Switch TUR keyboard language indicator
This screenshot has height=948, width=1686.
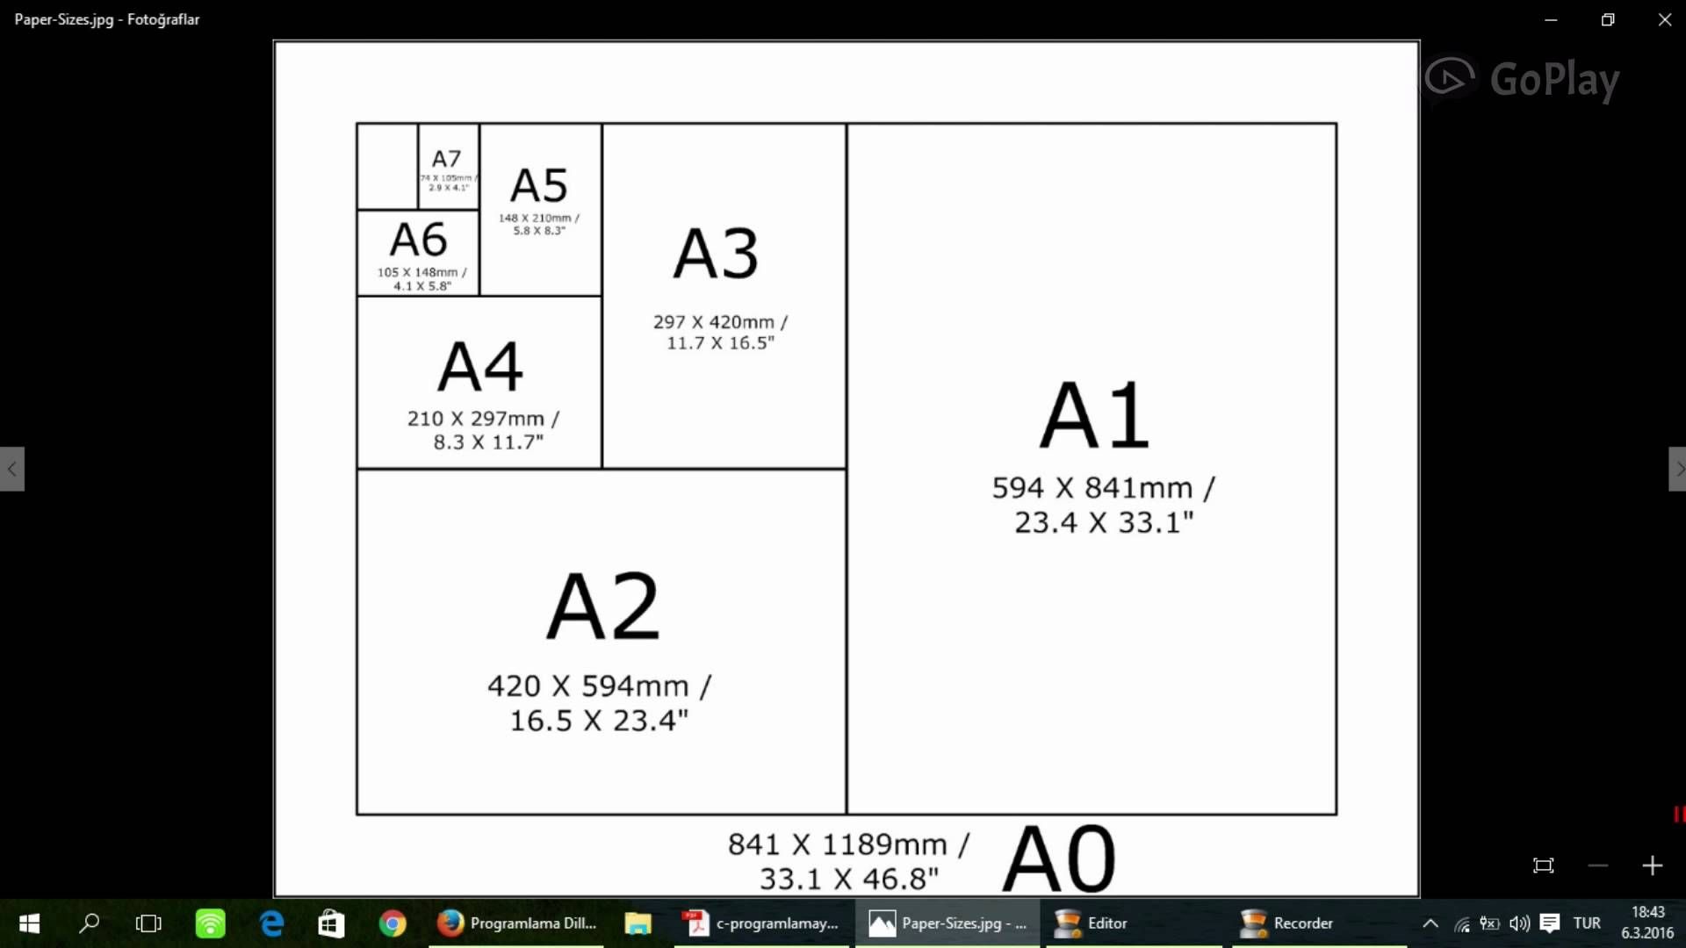1586,923
